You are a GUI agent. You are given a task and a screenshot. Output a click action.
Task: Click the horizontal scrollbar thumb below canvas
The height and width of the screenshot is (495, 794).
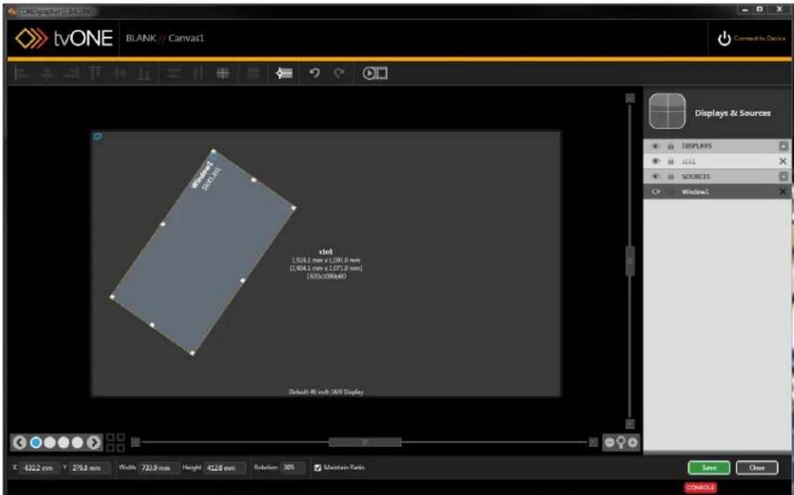[365, 442]
